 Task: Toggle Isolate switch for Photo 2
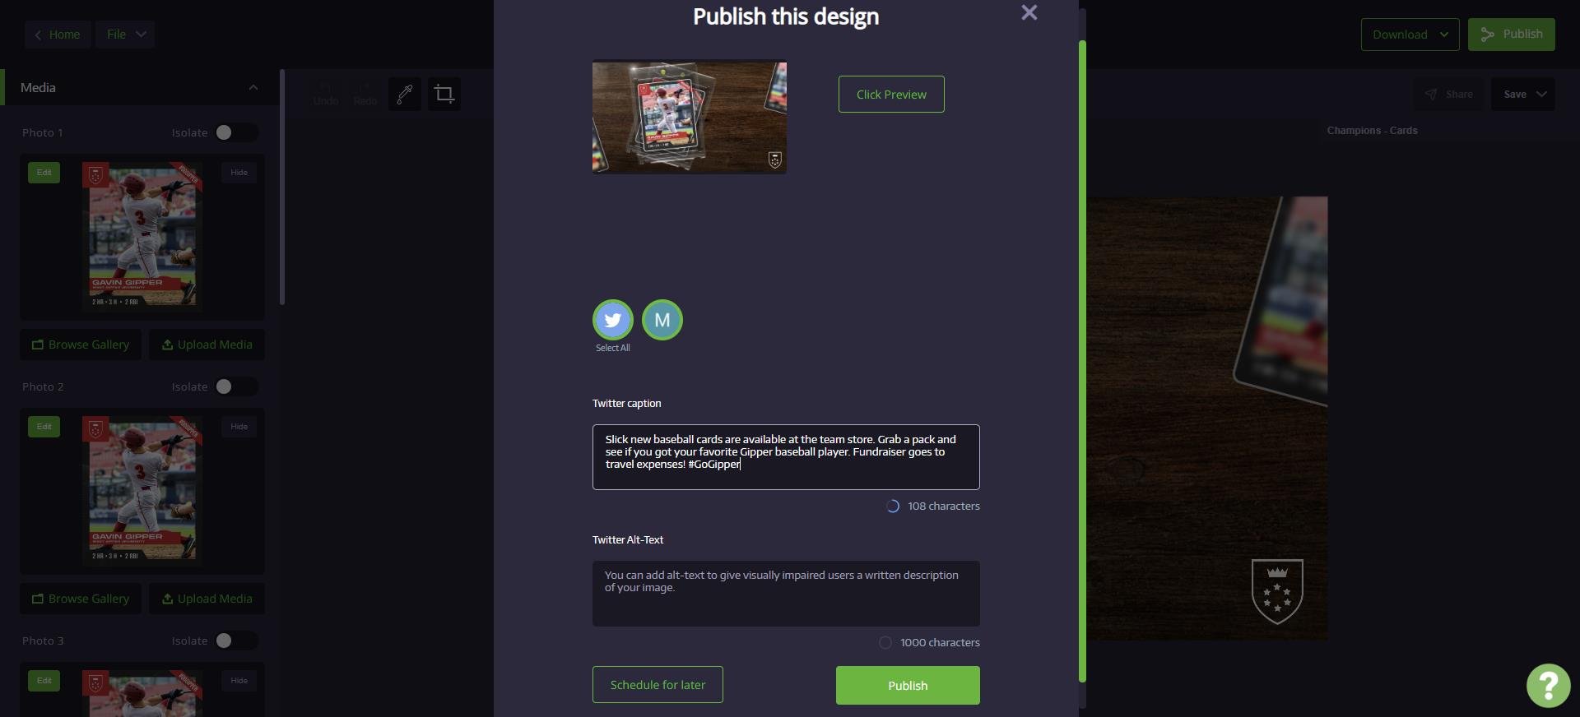(x=236, y=386)
